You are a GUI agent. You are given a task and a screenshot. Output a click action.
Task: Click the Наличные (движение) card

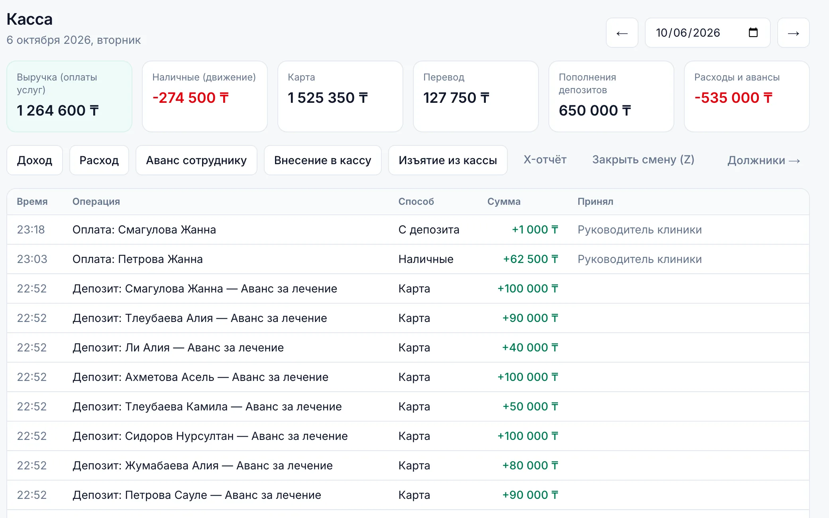(x=205, y=96)
